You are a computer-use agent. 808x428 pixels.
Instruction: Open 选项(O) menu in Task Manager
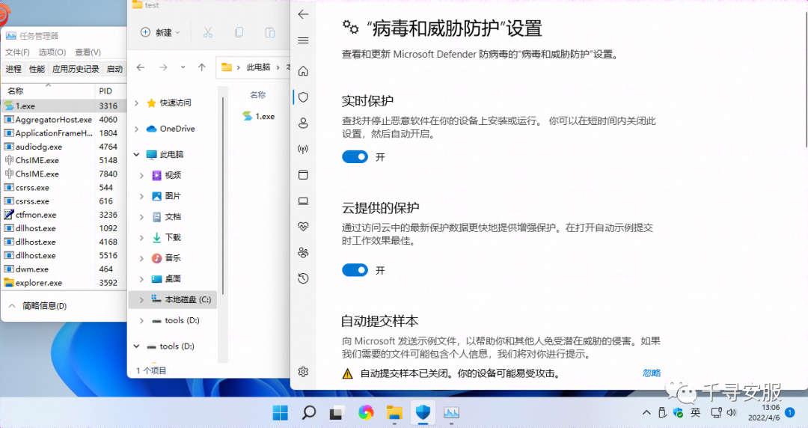point(52,52)
